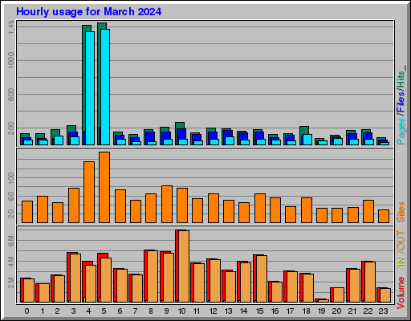Image resolution: width=411 pixels, height=321 pixels.
Task: Click the cyan "Pages" legend label
Action: 401,131
